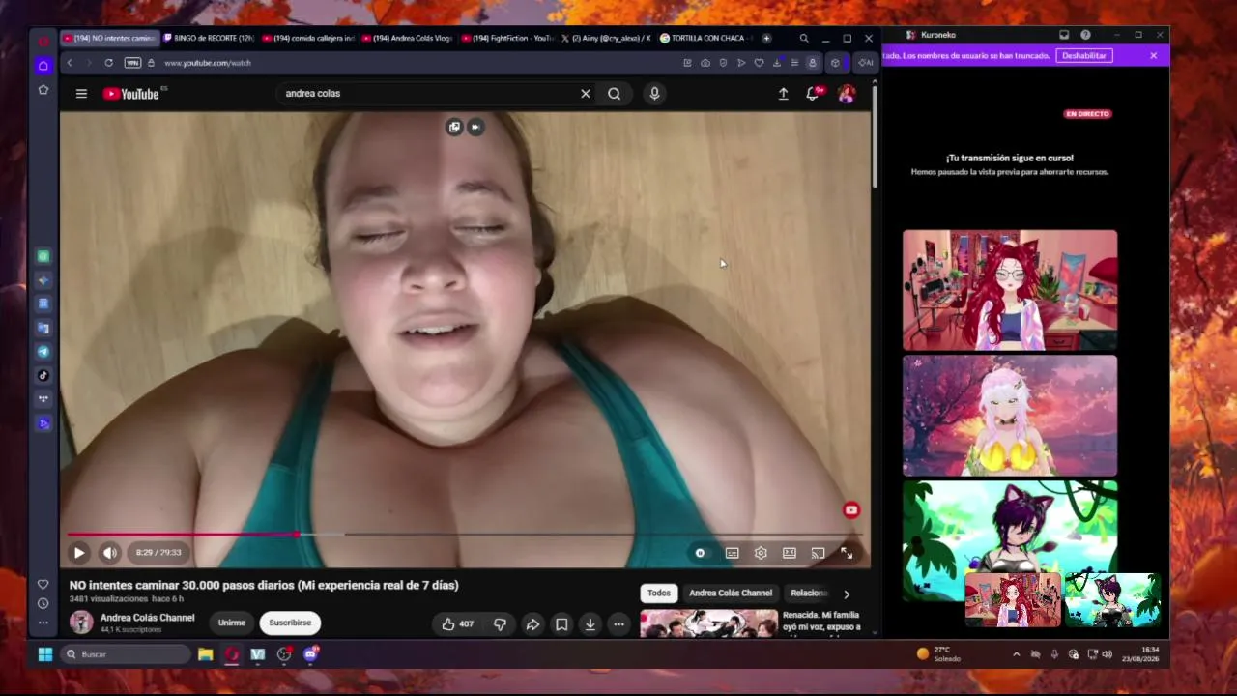The image size is (1237, 696).
Task: Open TikTok in the Opera sidebar
Action: pos(43,376)
